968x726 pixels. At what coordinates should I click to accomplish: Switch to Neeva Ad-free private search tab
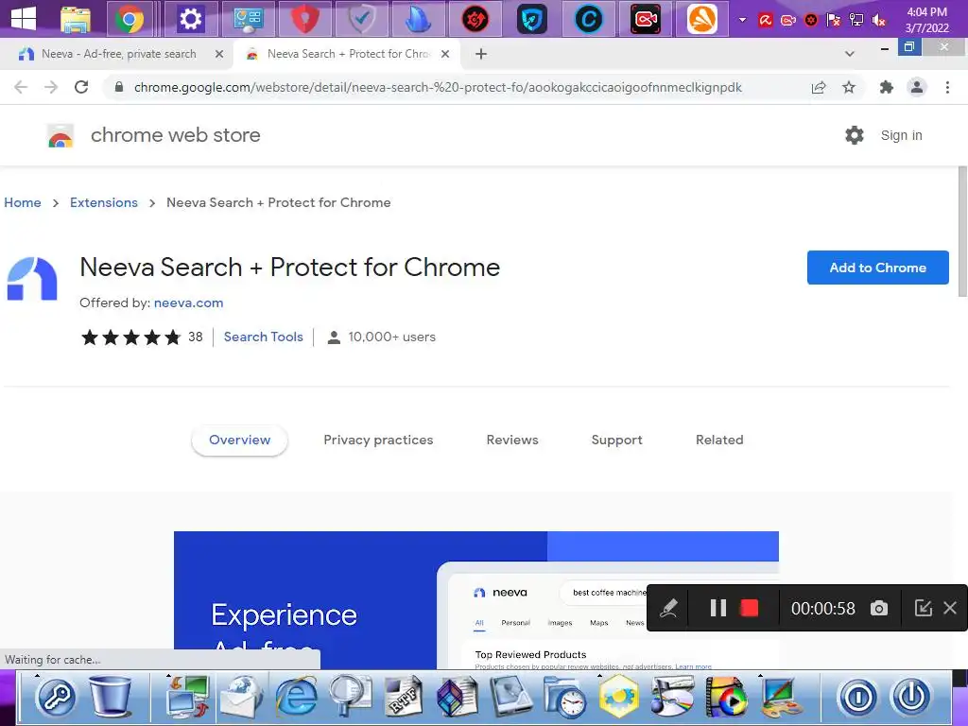pyautogui.click(x=116, y=54)
